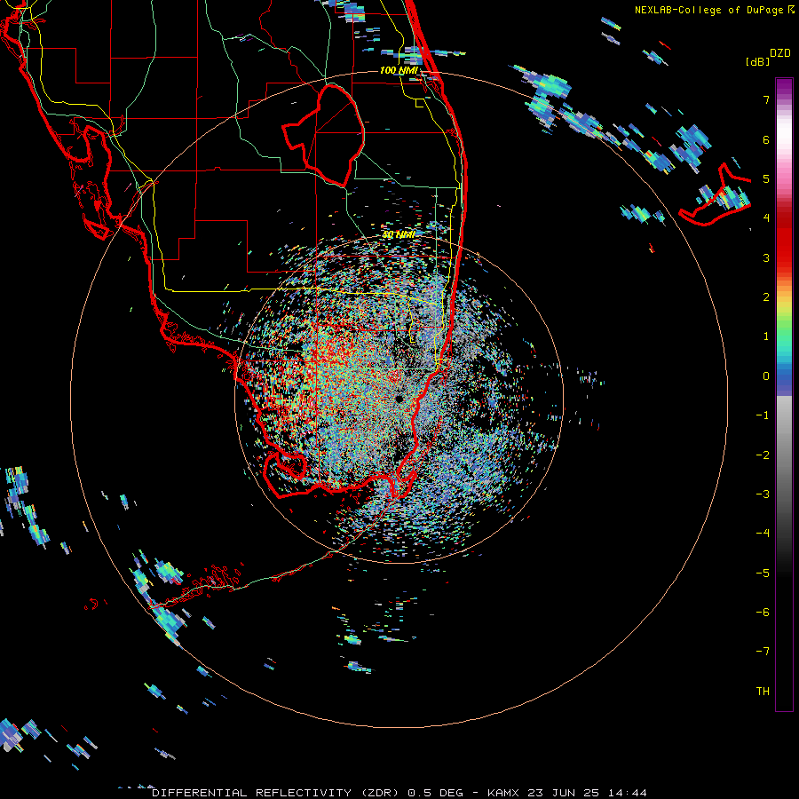Select the -1 value on the ZDR scale
The height and width of the screenshot is (799, 799).
(763, 415)
